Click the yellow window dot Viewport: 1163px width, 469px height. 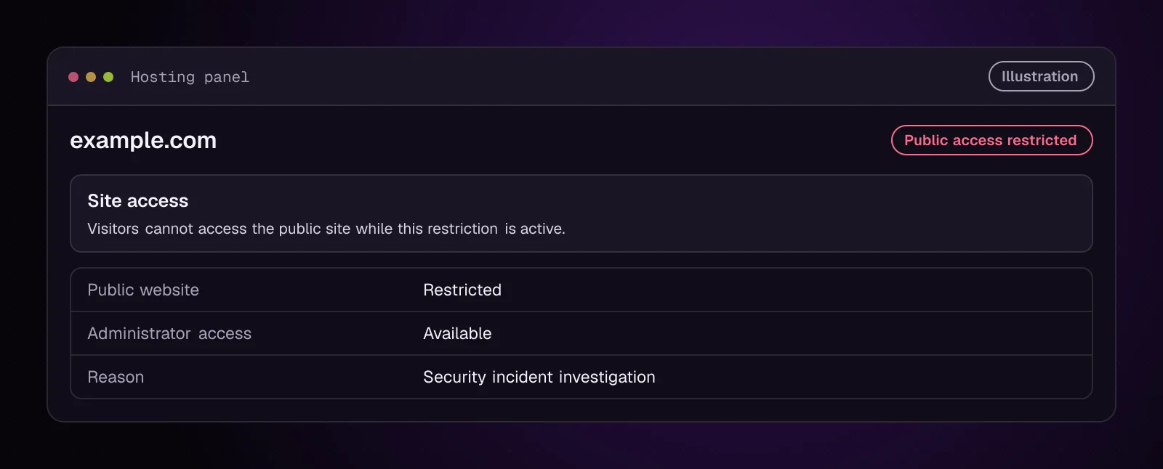coord(91,77)
